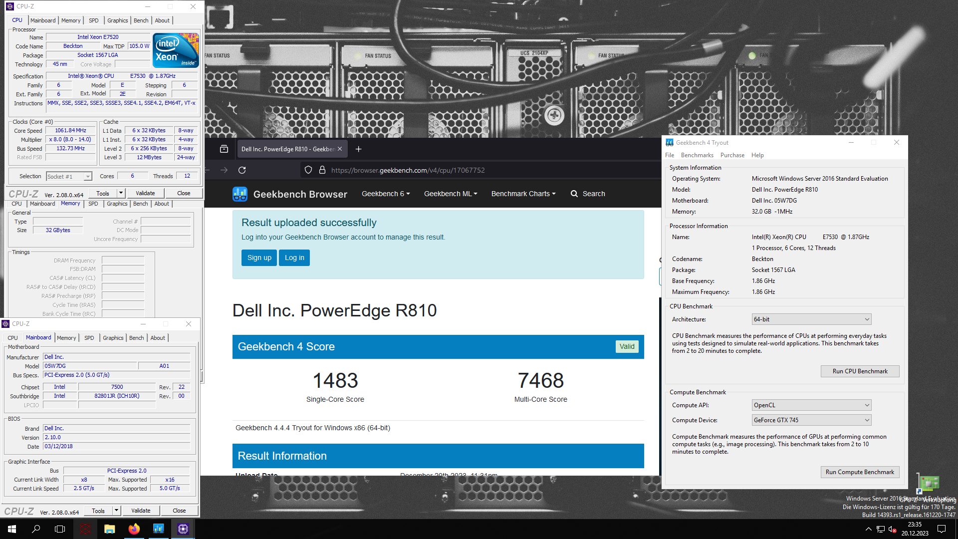Click the Valid badge on score header
Screen dimensions: 958x539
click(x=627, y=346)
